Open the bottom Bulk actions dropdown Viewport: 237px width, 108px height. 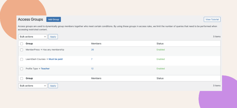(33, 86)
